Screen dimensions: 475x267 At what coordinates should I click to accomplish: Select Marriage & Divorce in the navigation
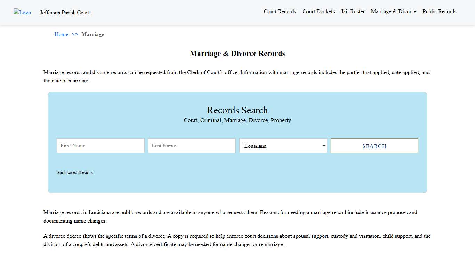[x=393, y=11]
